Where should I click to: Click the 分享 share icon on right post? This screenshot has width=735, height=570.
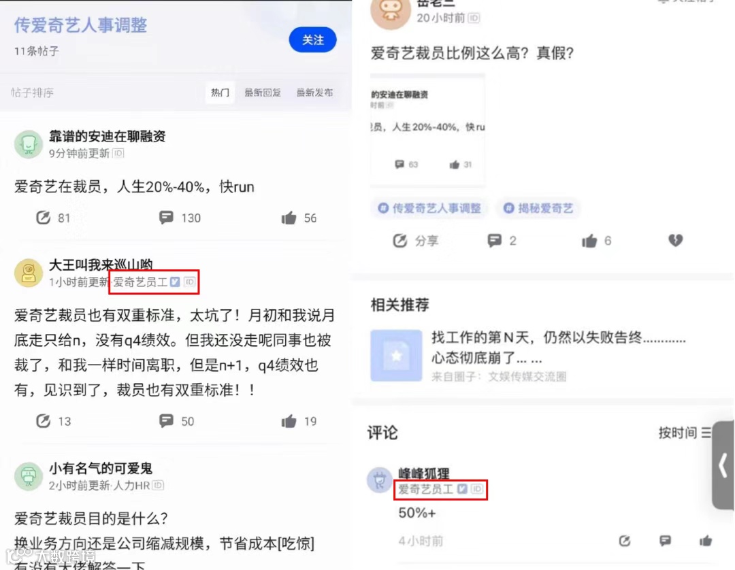point(400,240)
